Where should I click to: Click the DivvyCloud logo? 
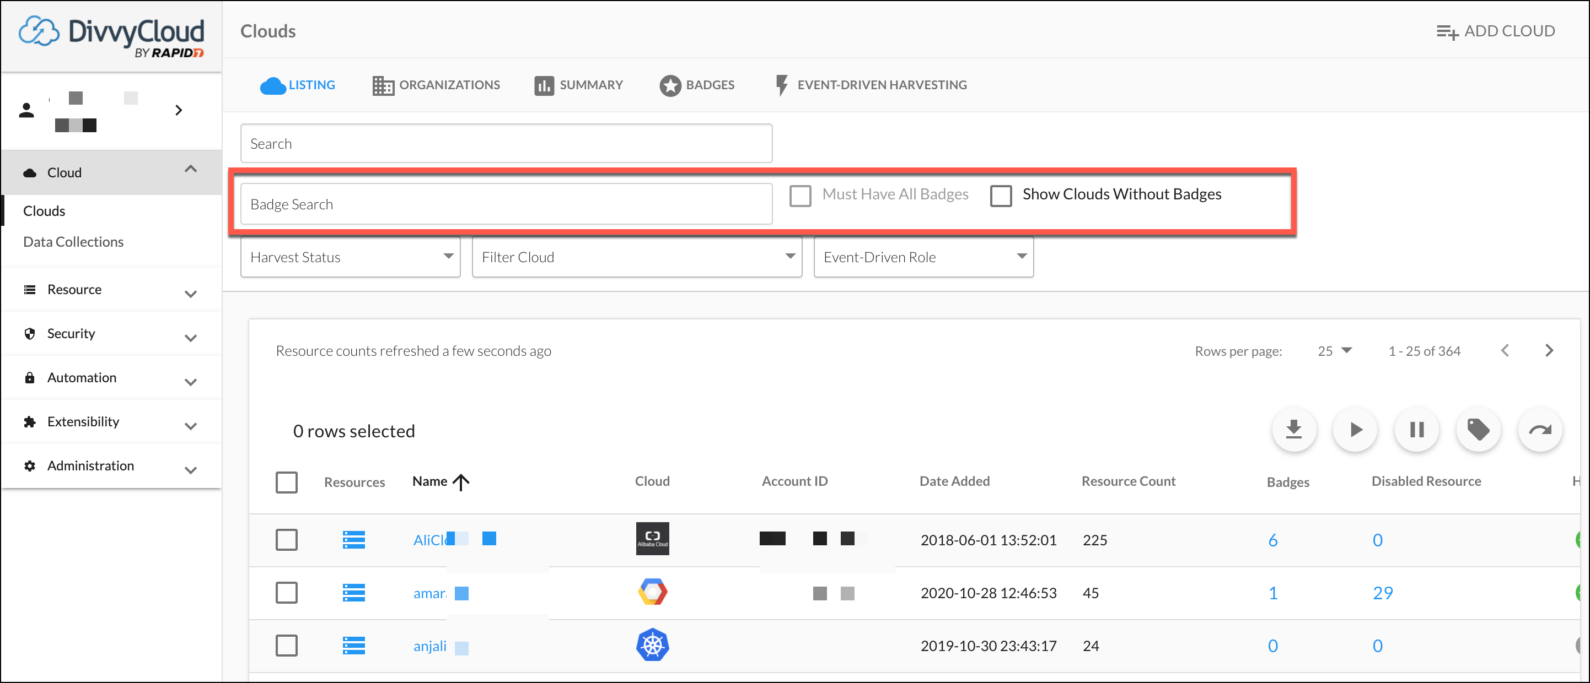click(111, 36)
